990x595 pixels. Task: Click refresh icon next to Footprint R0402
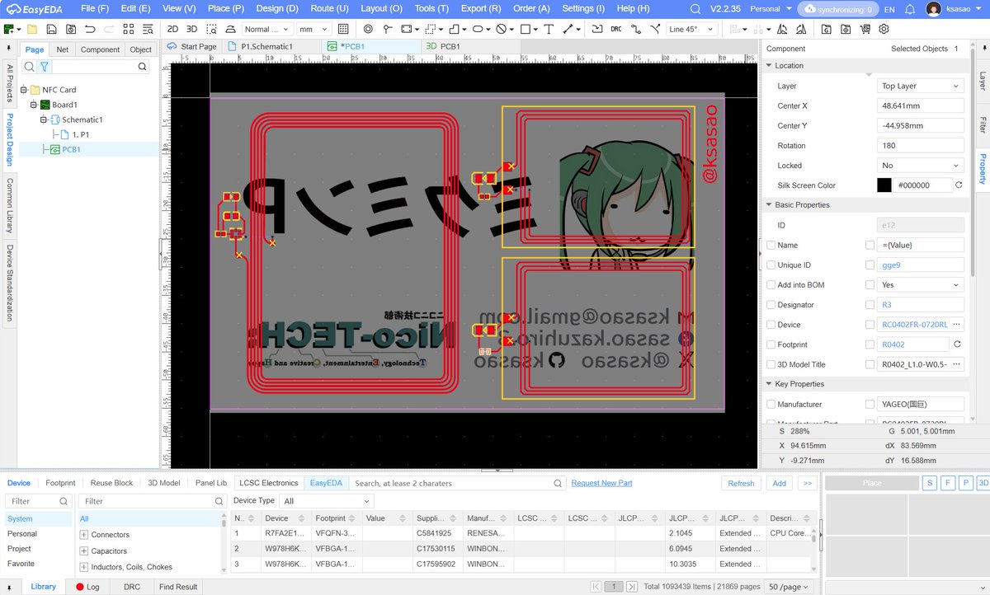click(959, 344)
